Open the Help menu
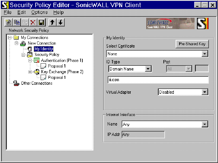Image resolution: width=218 pixels, height=163 pixels. click(58, 12)
